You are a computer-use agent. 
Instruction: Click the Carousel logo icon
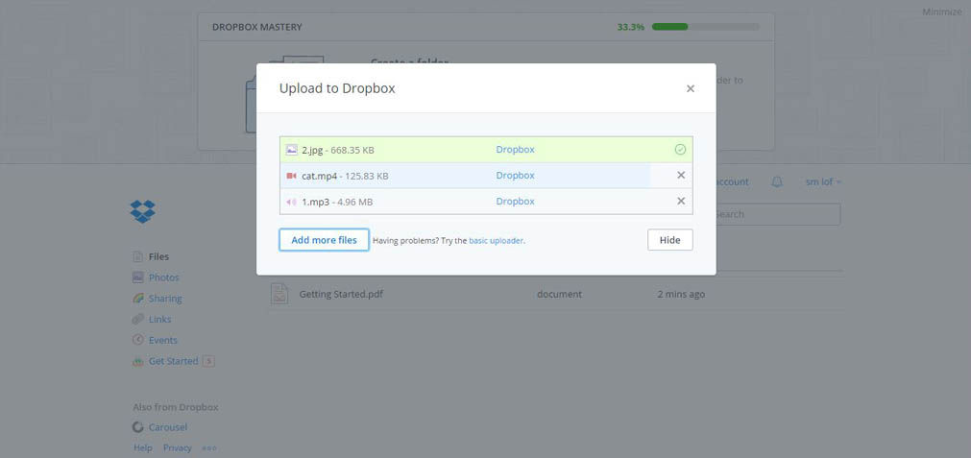pyautogui.click(x=138, y=427)
